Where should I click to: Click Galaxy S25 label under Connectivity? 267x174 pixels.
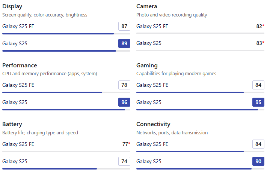[149, 161]
